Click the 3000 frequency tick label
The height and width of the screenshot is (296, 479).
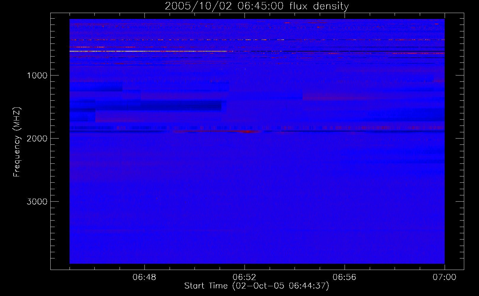point(37,202)
